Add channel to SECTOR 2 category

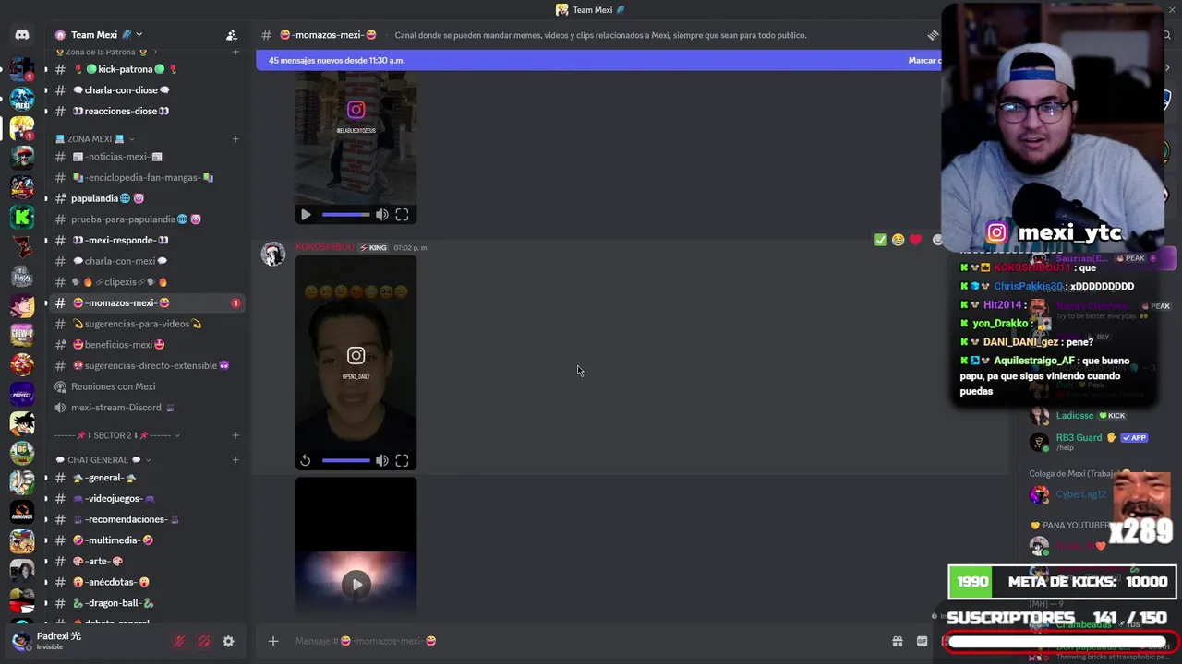235,435
